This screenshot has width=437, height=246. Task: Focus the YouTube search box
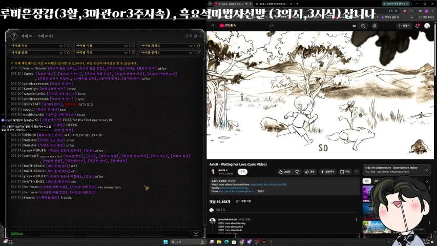pyautogui.click(x=309, y=26)
